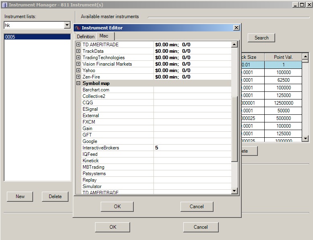The image size is (313, 240).
Task: Click the InteractiveBrokers symbol map value 5
Action: 193,148
